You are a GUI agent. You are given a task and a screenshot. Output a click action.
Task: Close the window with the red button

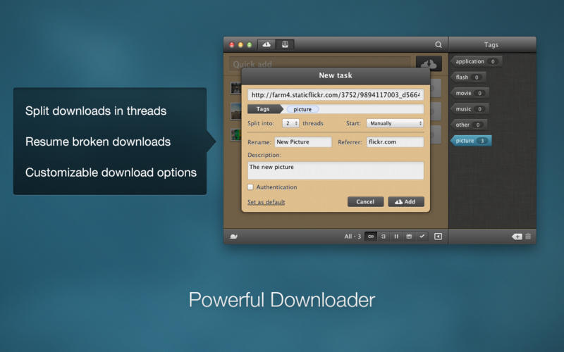(232, 45)
